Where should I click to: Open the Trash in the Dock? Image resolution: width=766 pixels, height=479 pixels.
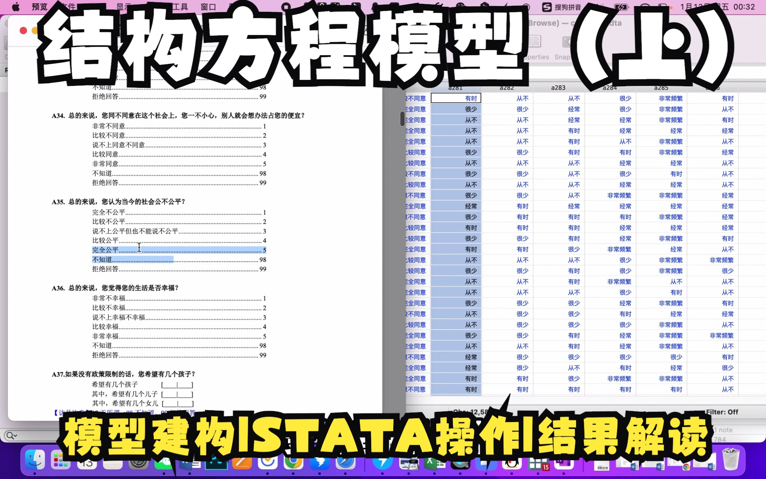pos(730,459)
